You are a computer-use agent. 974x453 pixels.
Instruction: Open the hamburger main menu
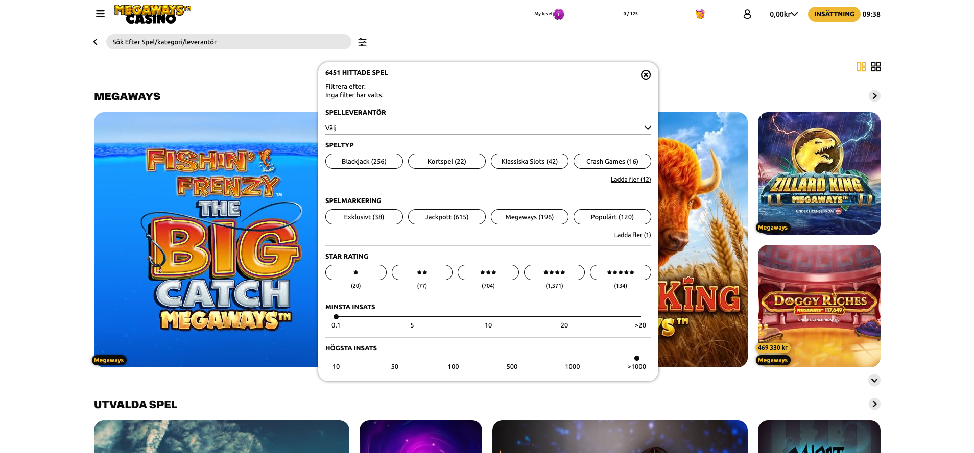point(100,14)
